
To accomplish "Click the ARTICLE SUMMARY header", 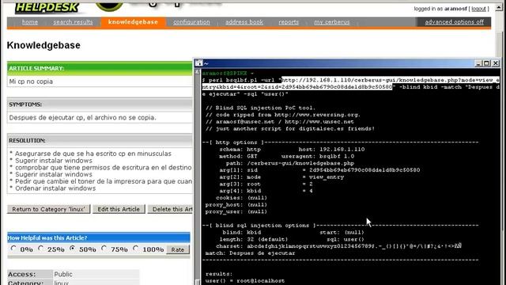I will [x=36, y=69].
